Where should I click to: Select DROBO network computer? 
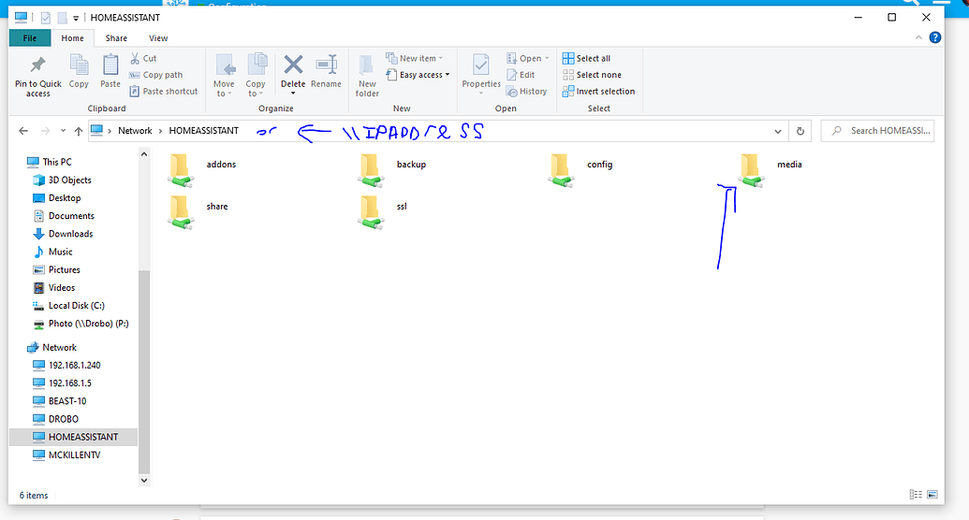[x=55, y=419]
